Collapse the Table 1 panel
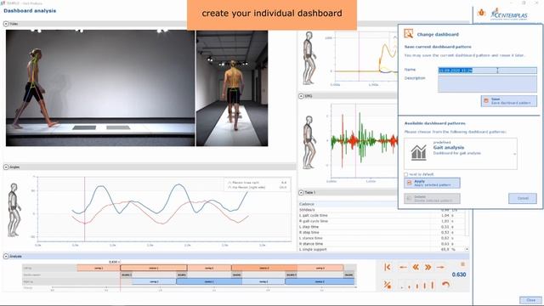Image resolution: width=544 pixels, height=306 pixels. (301, 193)
